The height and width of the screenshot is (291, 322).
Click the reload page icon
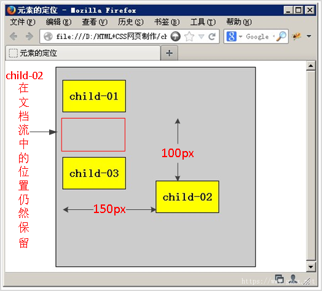[x=212, y=37]
